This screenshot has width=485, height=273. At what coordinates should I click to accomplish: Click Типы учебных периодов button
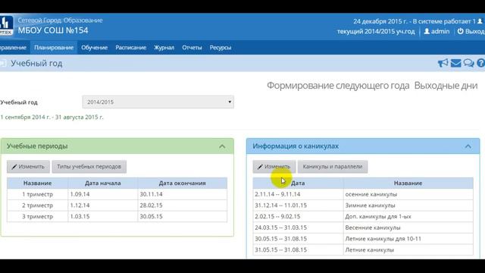click(x=89, y=167)
